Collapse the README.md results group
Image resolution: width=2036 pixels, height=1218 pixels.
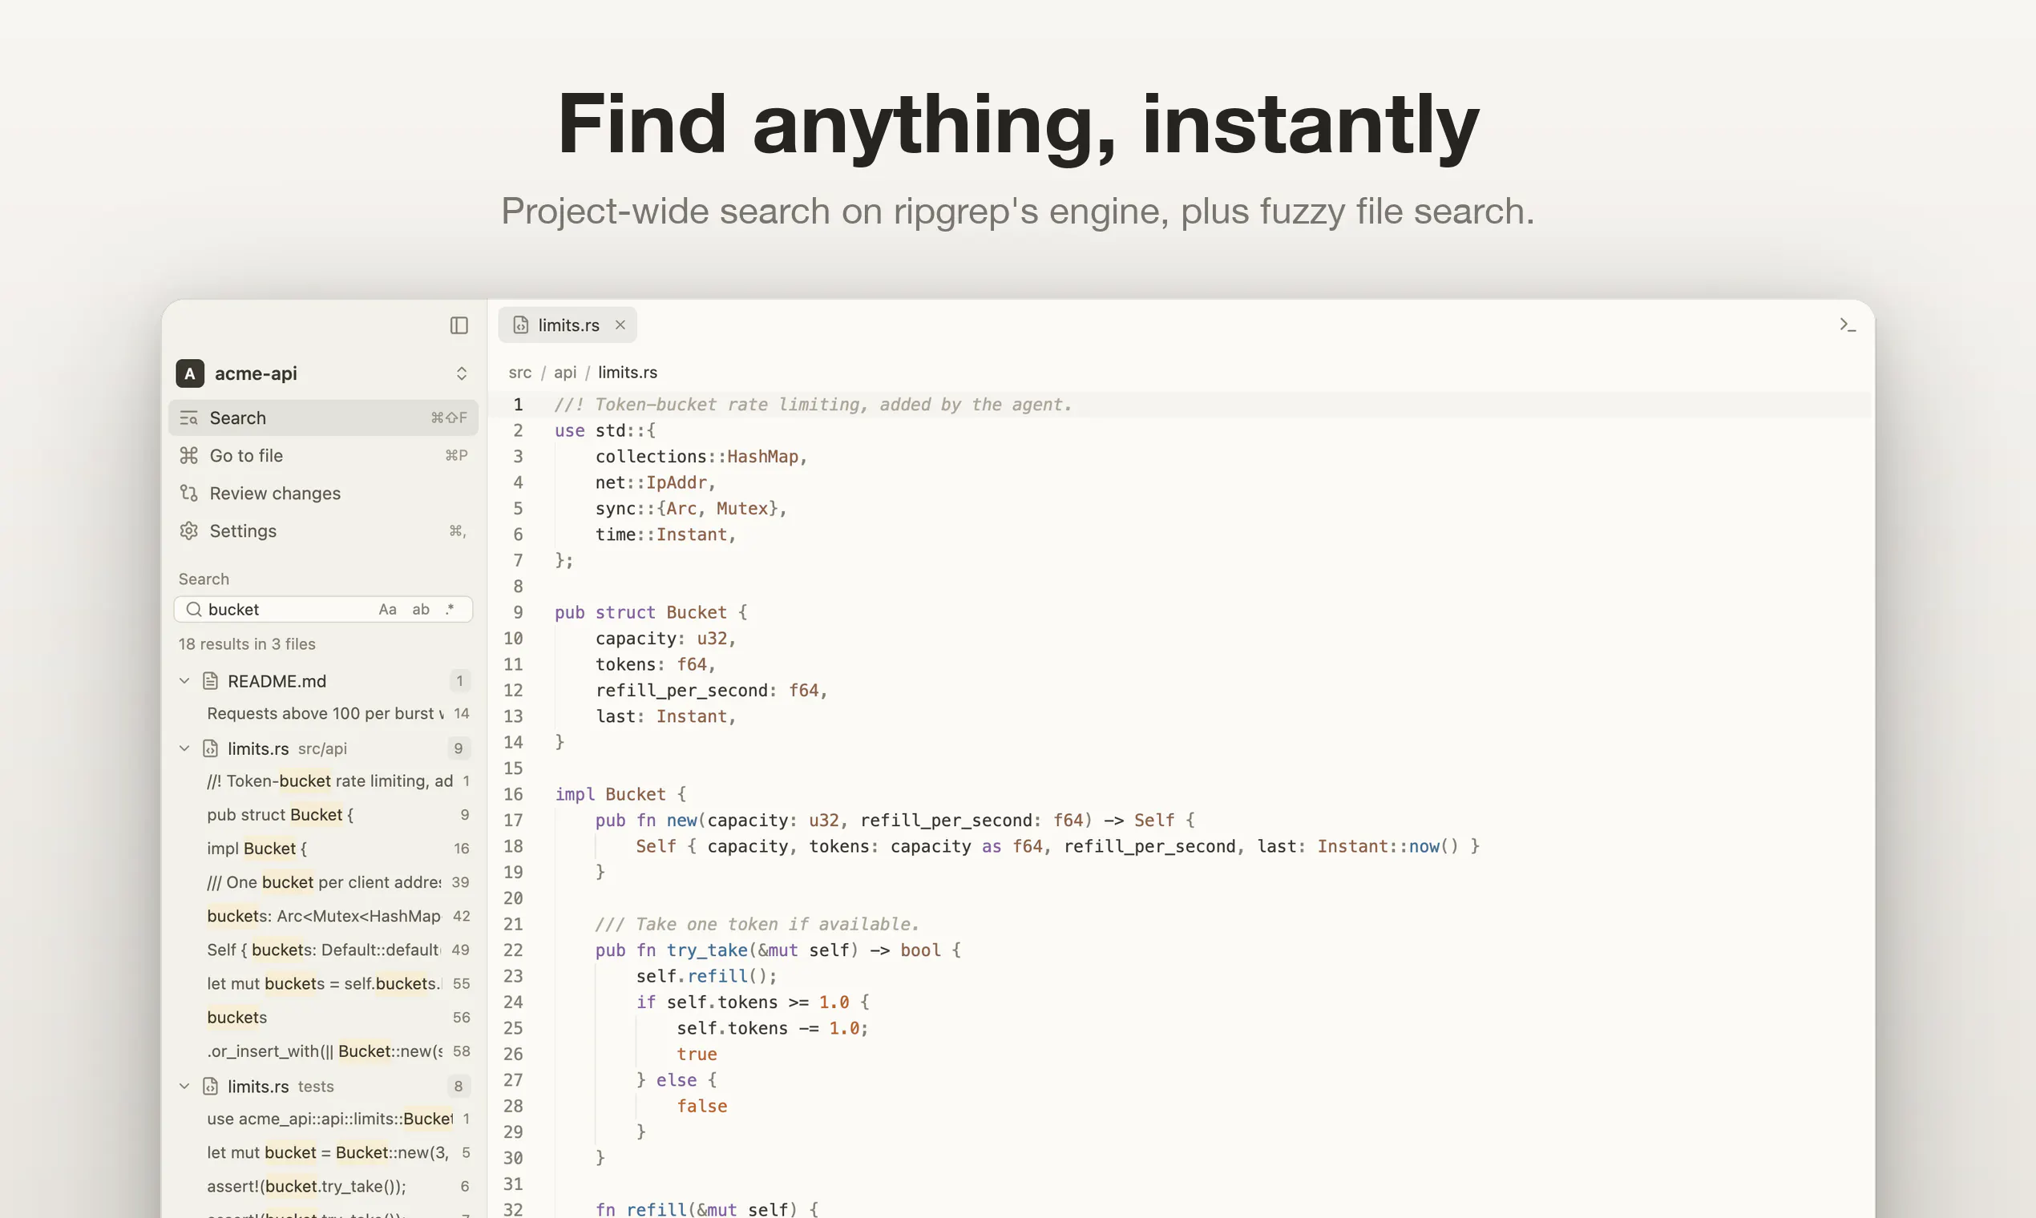pos(184,681)
